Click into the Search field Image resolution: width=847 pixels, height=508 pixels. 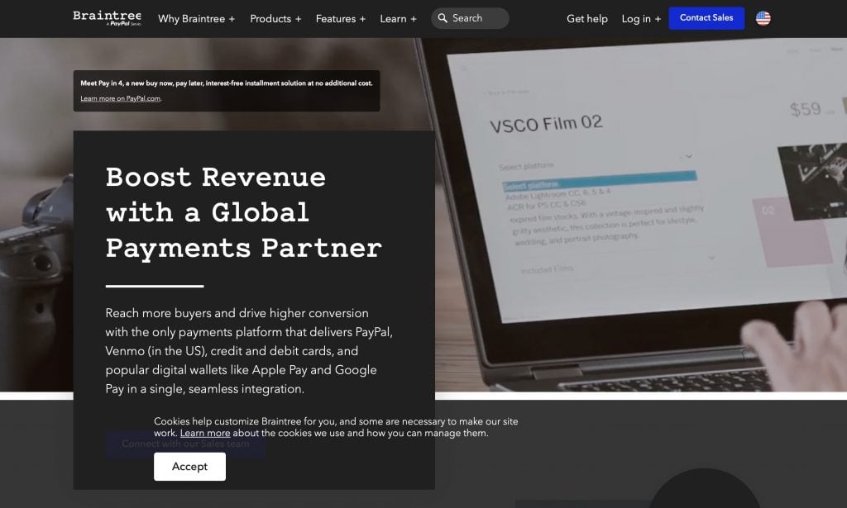[470, 18]
